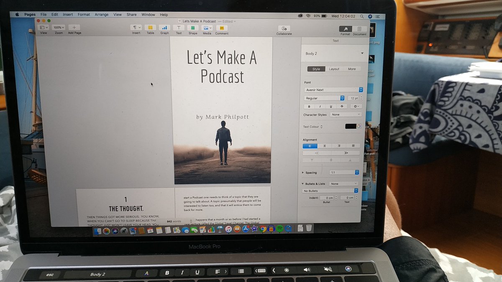Switch to the Layout tab

(x=334, y=69)
